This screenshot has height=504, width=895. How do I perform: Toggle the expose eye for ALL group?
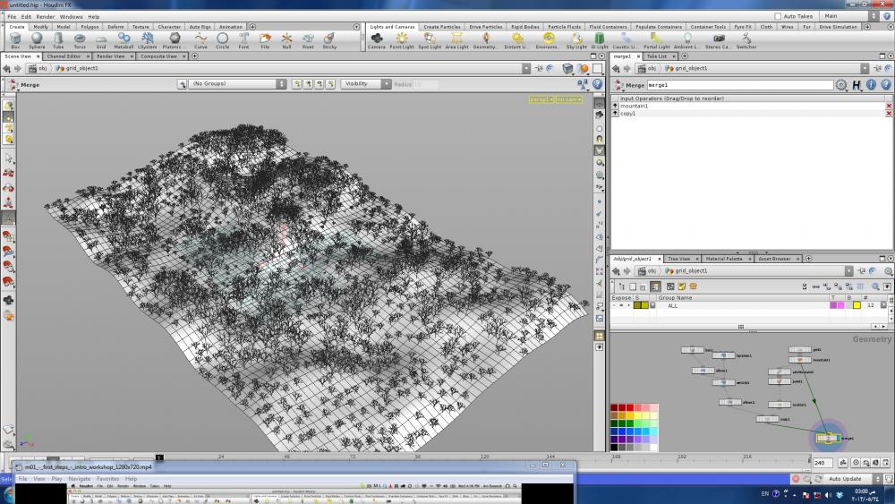tap(621, 305)
